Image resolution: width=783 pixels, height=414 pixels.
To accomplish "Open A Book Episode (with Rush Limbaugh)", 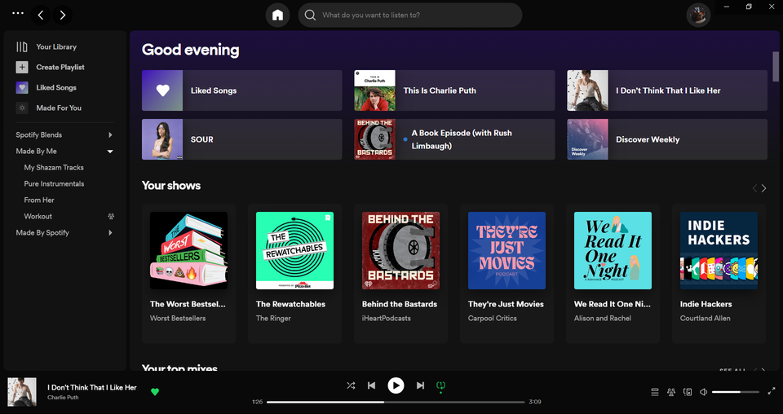I will click(454, 139).
